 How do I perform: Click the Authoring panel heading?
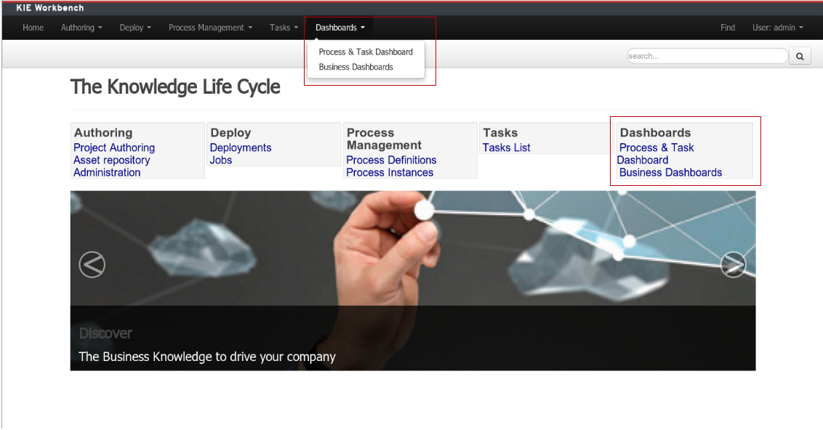pos(103,133)
